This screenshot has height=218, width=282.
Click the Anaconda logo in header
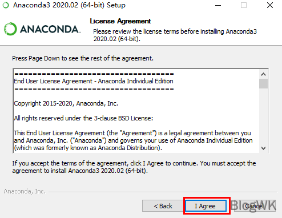click(x=42, y=29)
